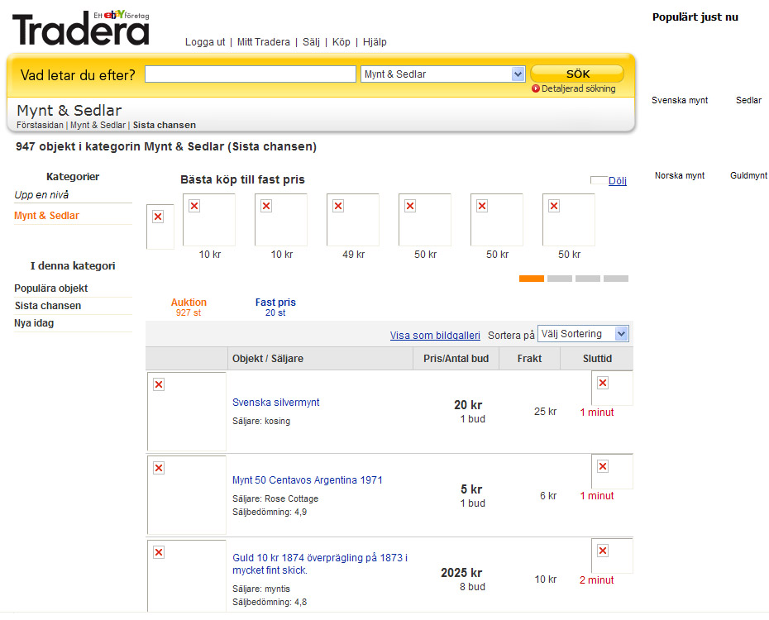The width and height of the screenshot is (769, 620).
Task: Click Norska mynt popular category
Action: click(679, 175)
